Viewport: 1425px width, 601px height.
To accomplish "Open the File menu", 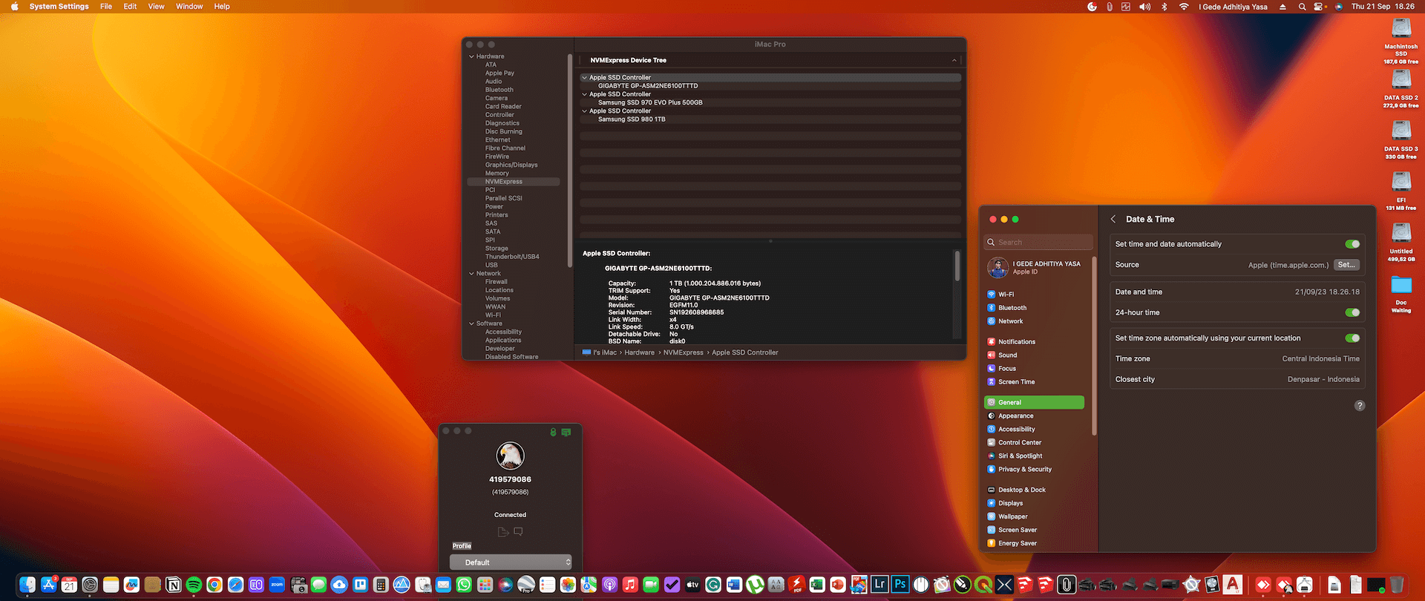I will [106, 7].
